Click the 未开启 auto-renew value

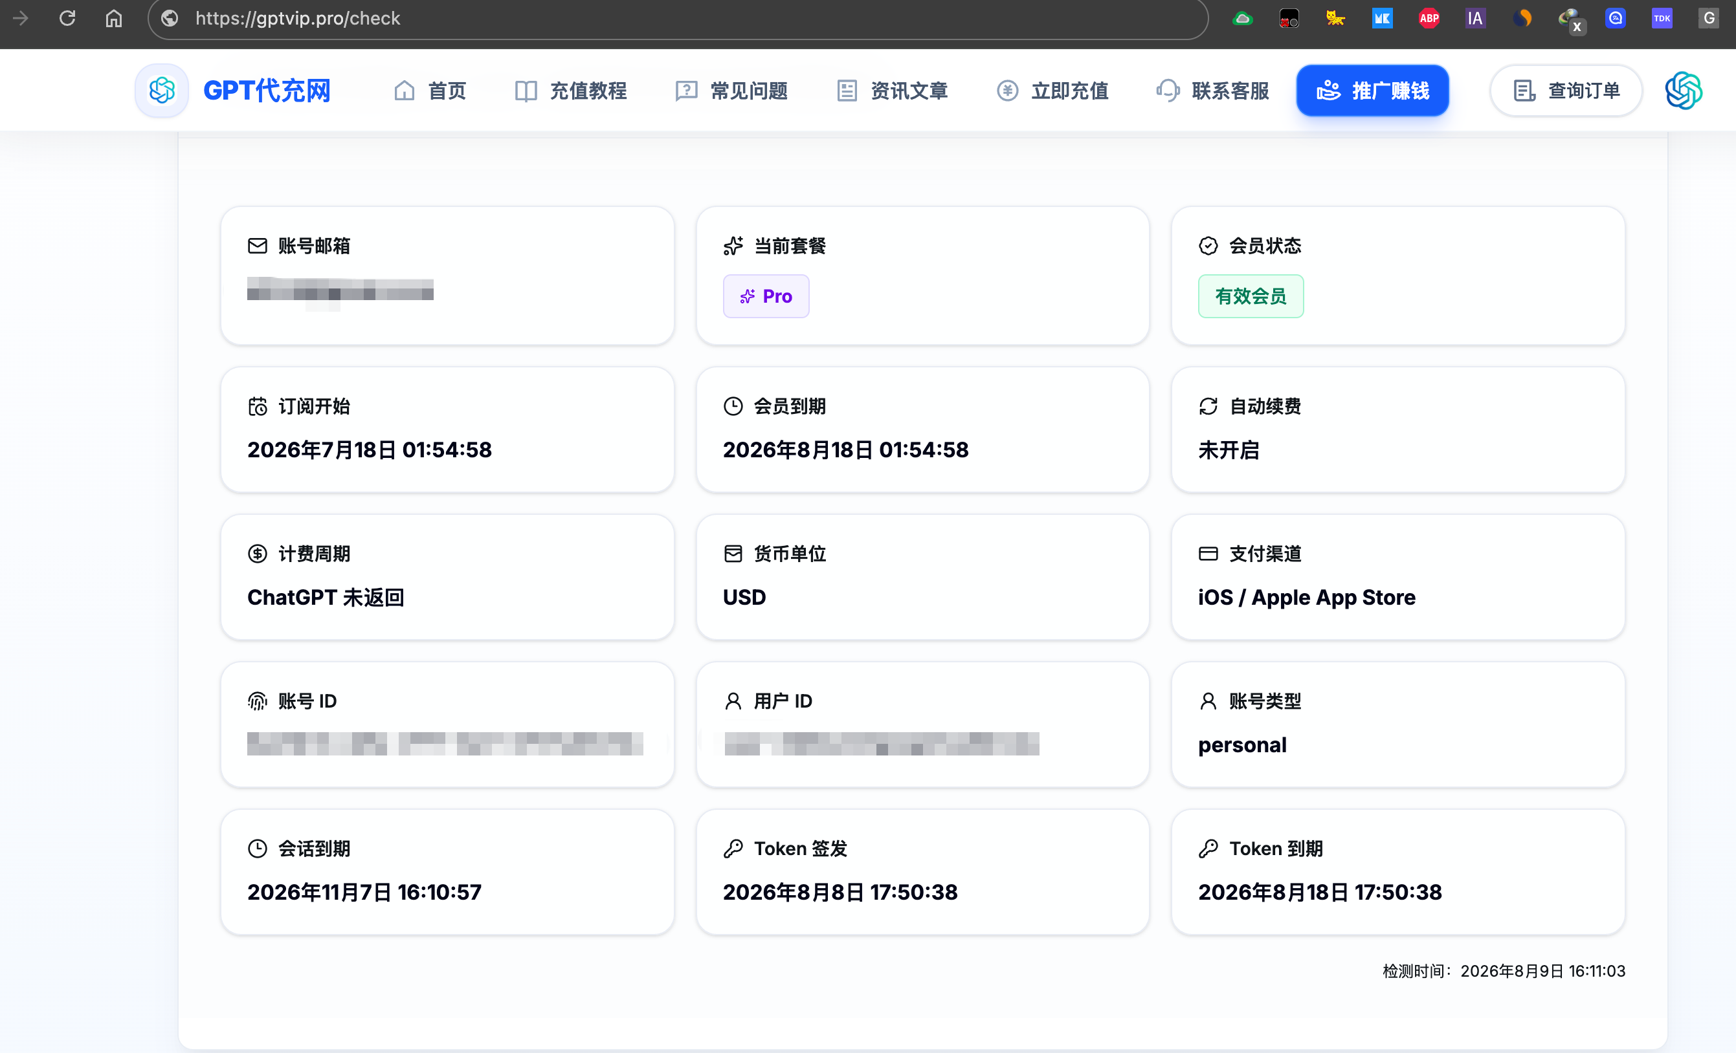click(x=1229, y=450)
